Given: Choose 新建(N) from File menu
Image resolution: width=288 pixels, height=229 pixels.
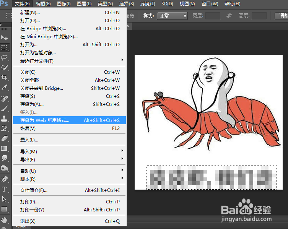Looking at the screenshot, I should tap(70, 13).
